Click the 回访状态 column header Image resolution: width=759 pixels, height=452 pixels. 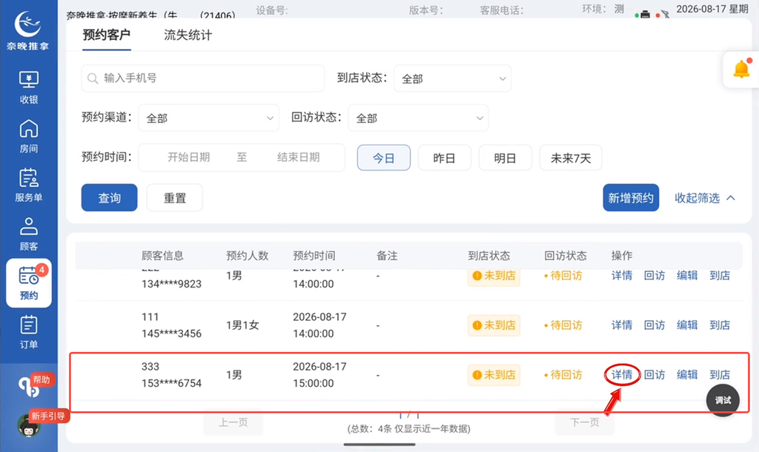tap(565, 256)
